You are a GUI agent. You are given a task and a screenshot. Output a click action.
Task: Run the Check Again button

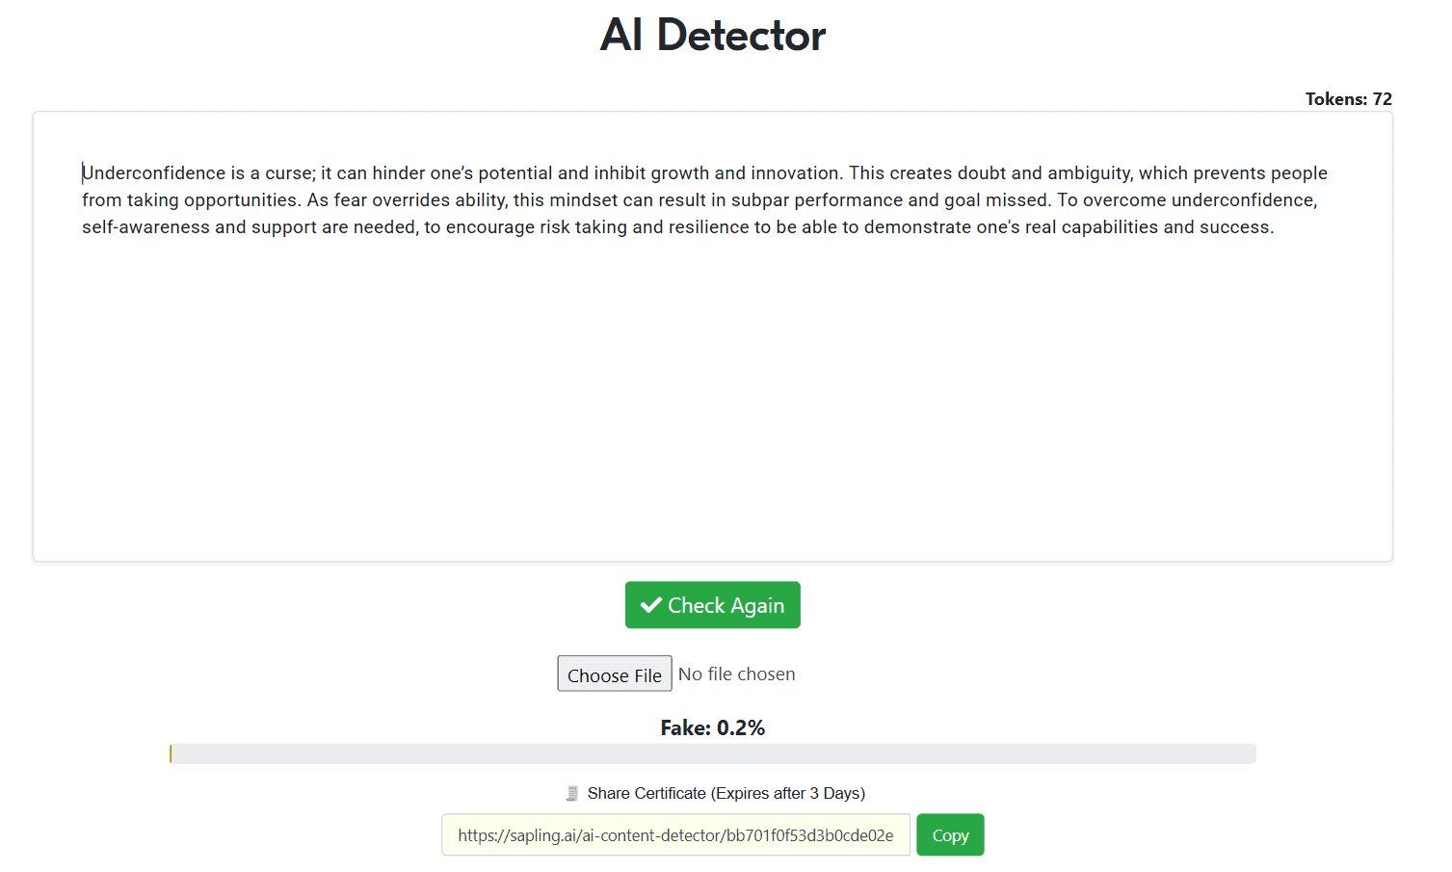[712, 605]
